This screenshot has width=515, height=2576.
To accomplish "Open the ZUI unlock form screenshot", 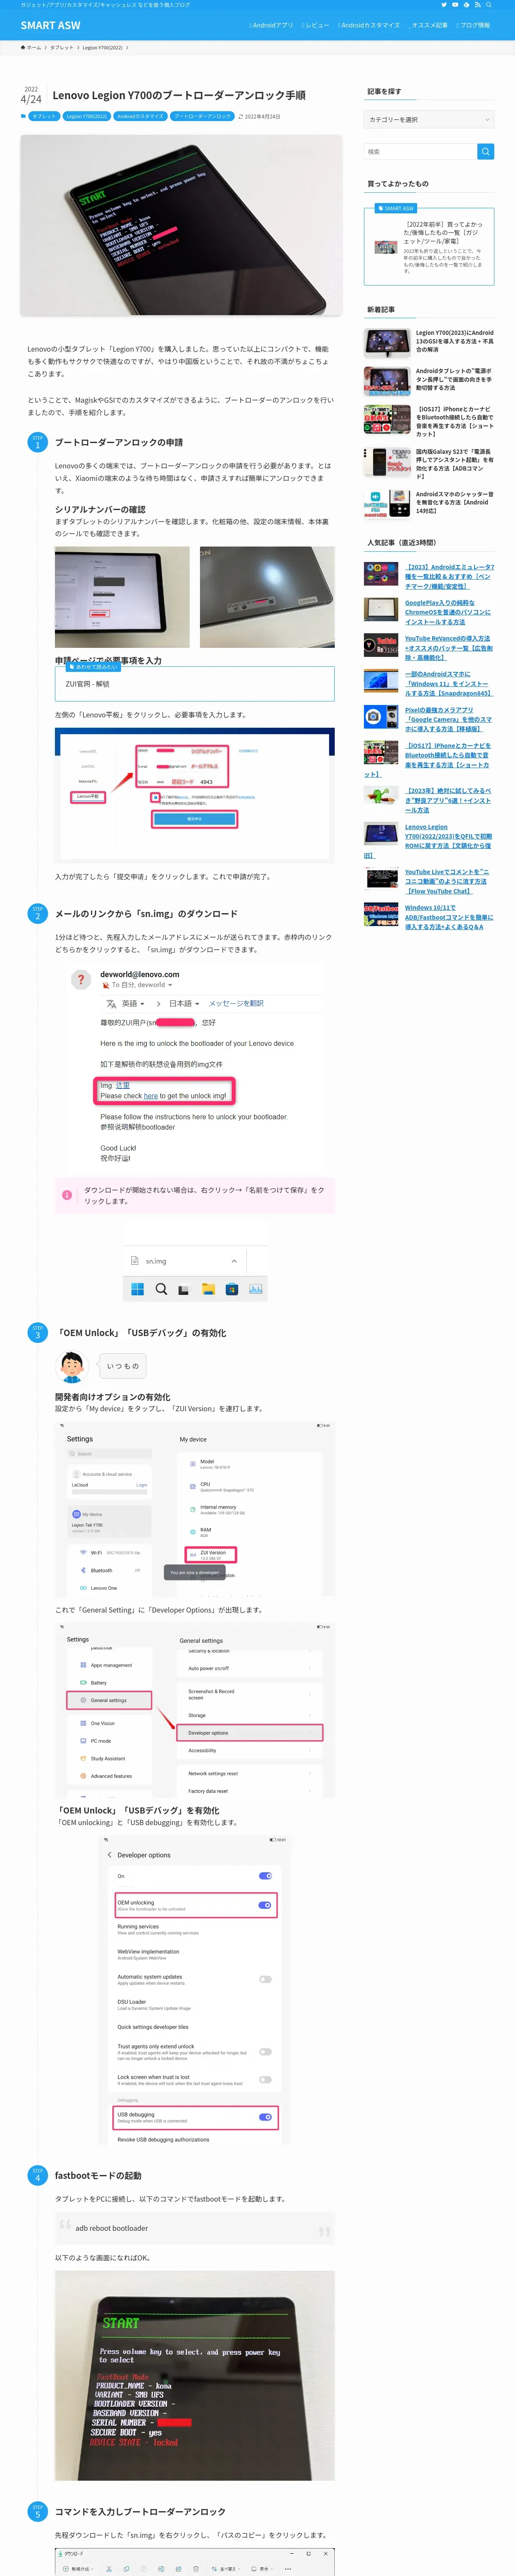I will (194, 795).
